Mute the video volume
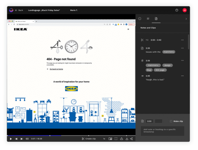The width and height of the screenshot is (198, 150). (27, 139)
